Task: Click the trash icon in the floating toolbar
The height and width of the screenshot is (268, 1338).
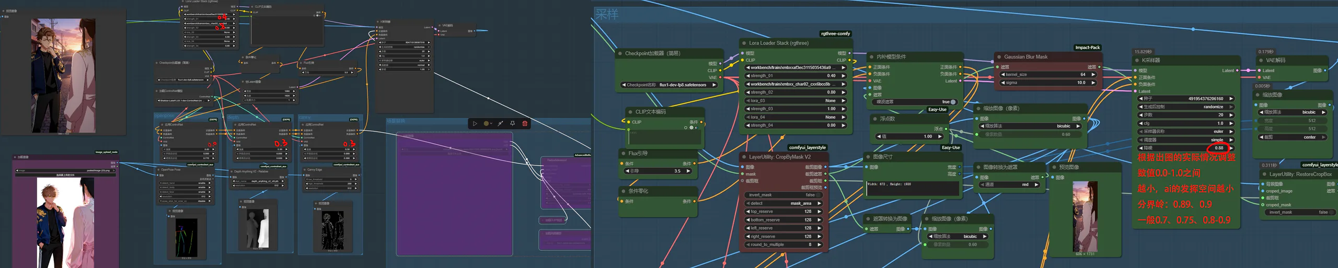Action: pyautogui.click(x=525, y=124)
